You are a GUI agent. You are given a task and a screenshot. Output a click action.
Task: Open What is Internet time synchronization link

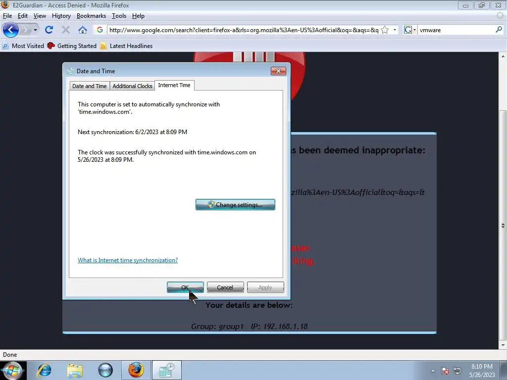(128, 260)
